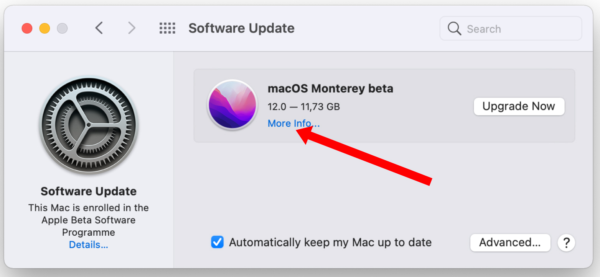This screenshot has width=600, height=277.
Task: Click the Software Update label under gear
Action: coord(89,191)
